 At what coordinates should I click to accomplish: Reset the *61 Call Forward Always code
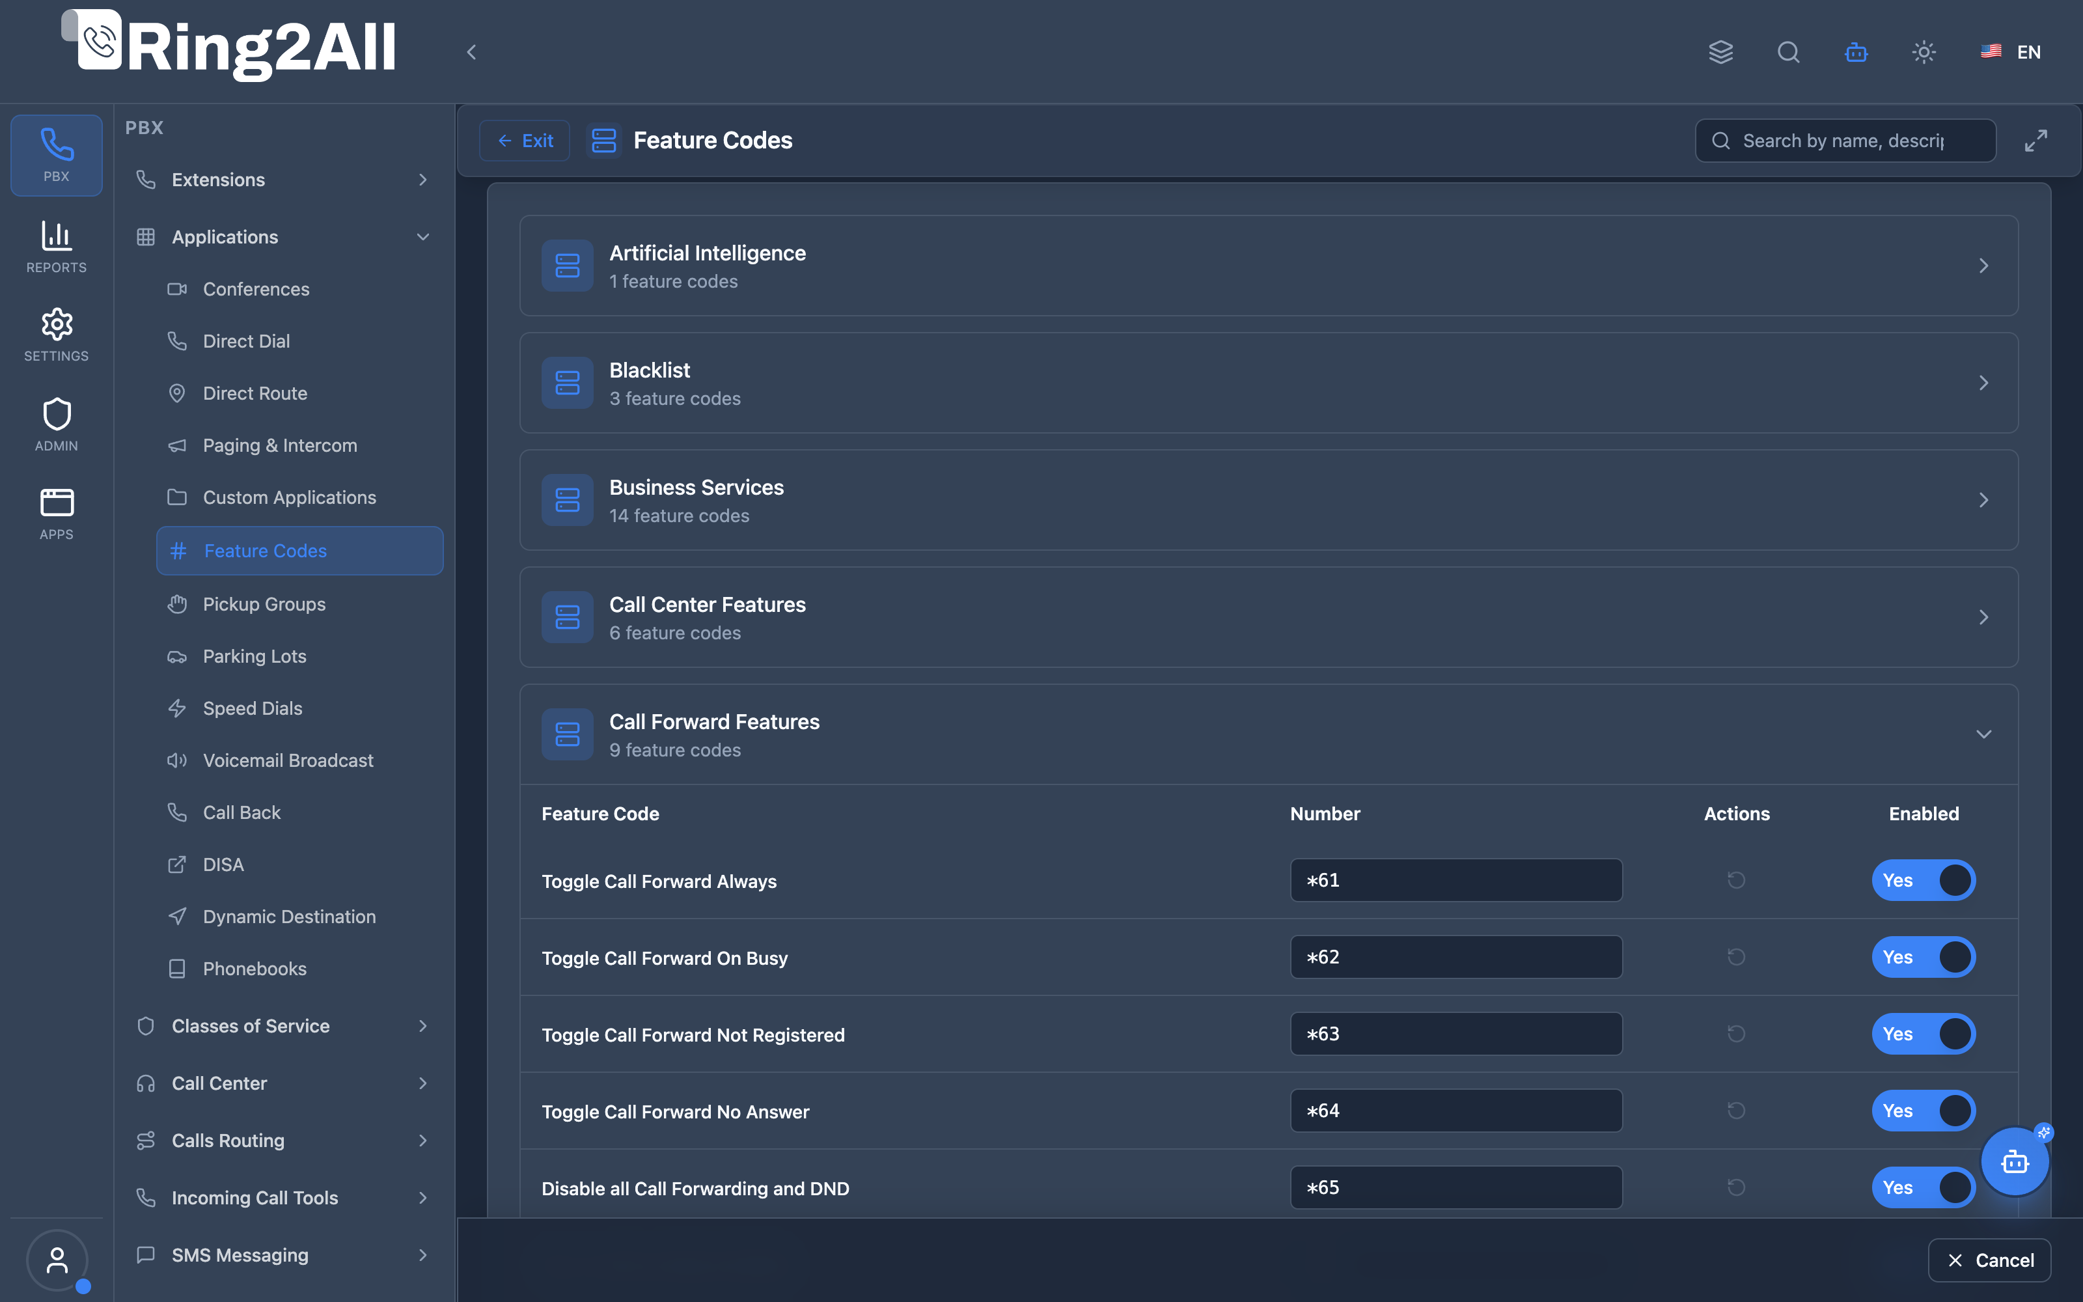click(1736, 880)
